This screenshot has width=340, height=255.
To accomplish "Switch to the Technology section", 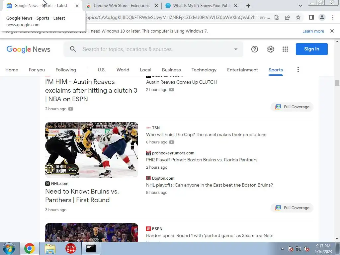I will [x=204, y=70].
